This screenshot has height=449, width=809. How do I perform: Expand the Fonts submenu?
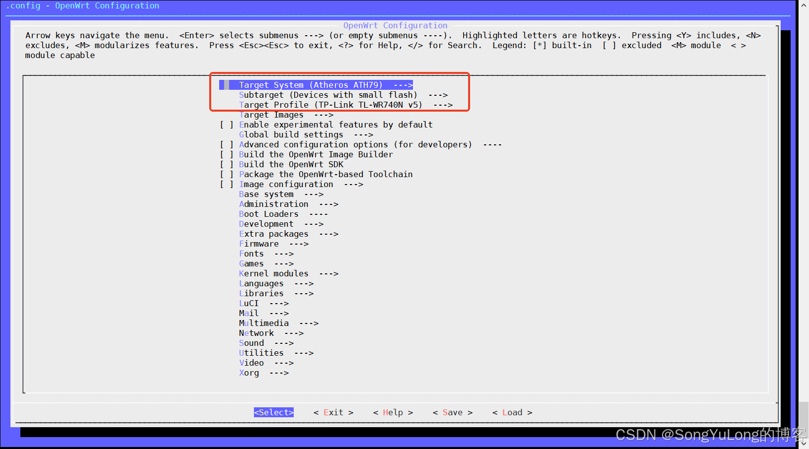click(266, 254)
